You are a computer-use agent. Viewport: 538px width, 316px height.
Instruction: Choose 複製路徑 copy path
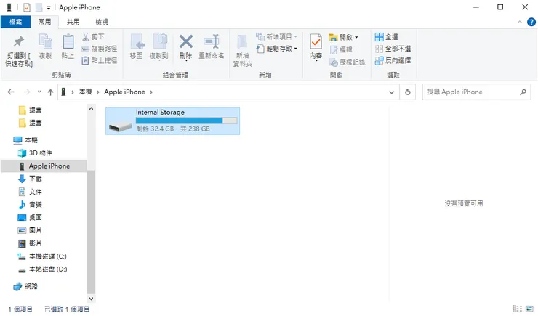[100, 49]
